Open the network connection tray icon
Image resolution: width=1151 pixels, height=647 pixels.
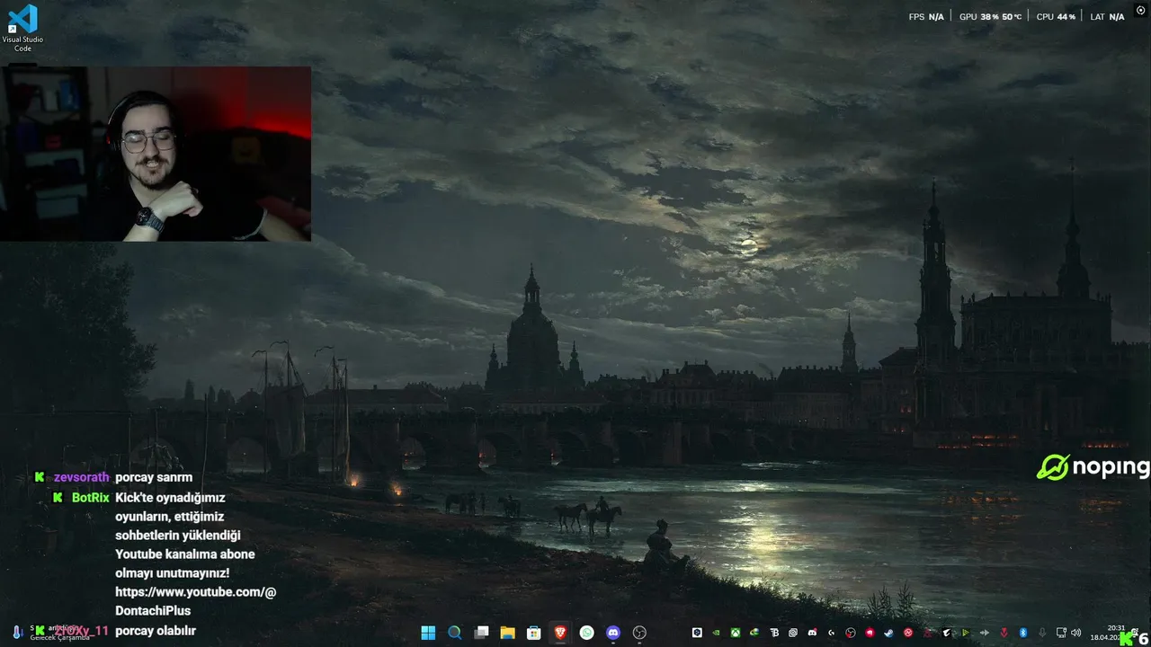pyautogui.click(x=1061, y=633)
